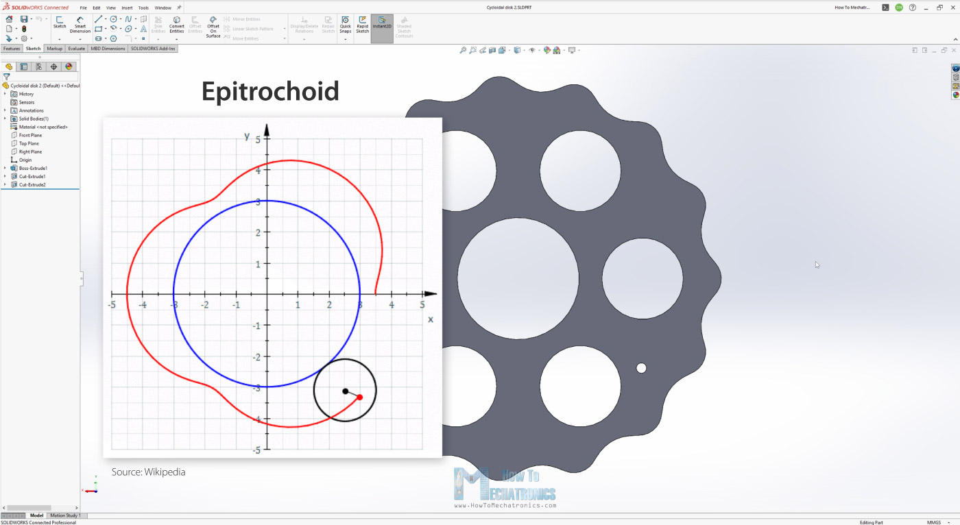Click the Help question mark icon
The image size is (960, 525).
912,8
